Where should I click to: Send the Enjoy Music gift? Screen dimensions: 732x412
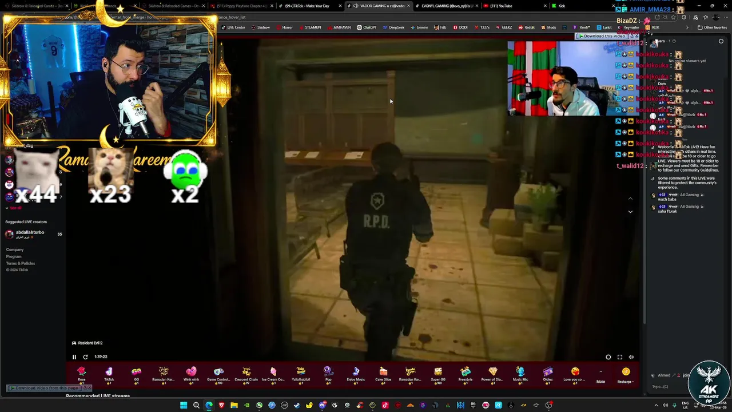[356, 375]
